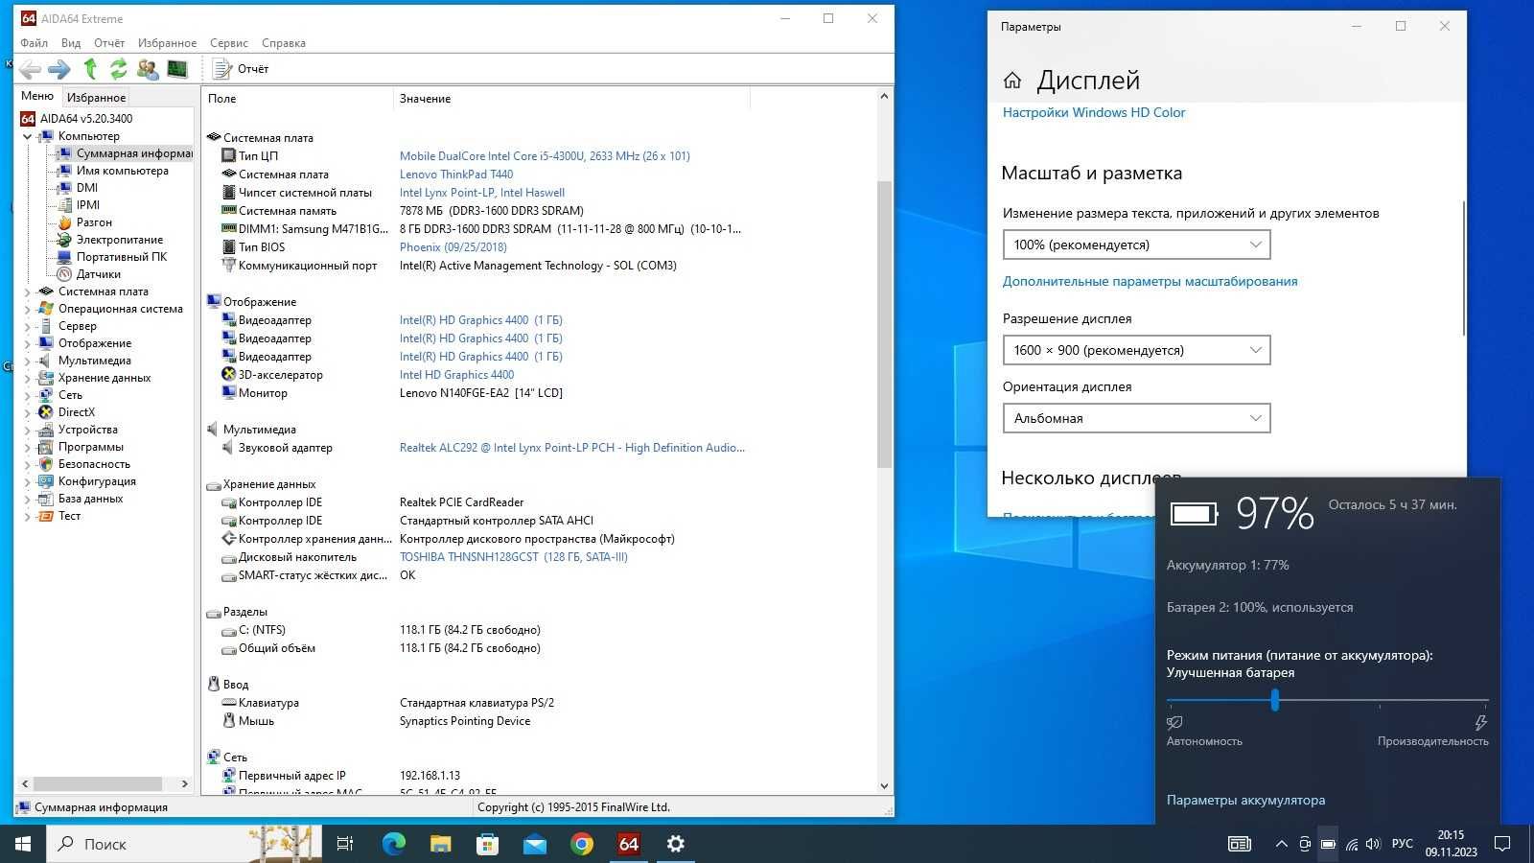
Task: Switch to the Избранное sidebar tab
Action: pyautogui.click(x=96, y=97)
